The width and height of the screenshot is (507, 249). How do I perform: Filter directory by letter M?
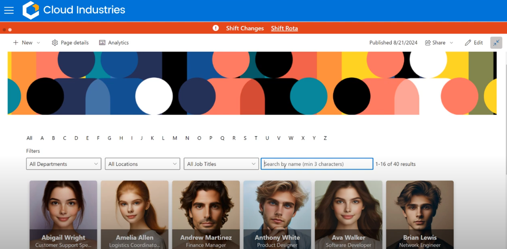tap(175, 138)
